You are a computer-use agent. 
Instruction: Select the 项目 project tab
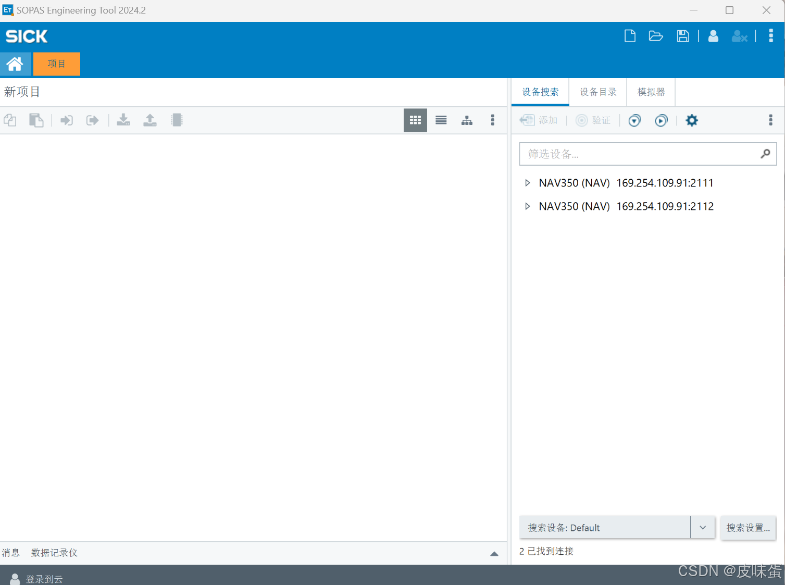pyautogui.click(x=57, y=64)
